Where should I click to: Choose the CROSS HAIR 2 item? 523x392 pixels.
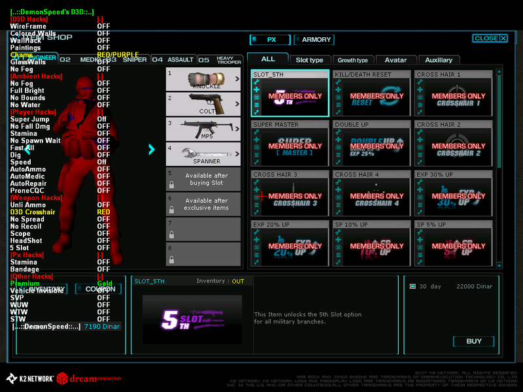(x=453, y=143)
